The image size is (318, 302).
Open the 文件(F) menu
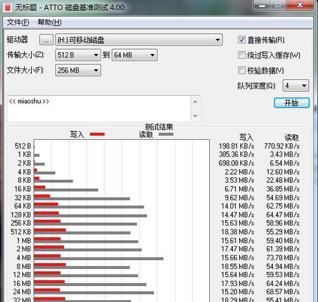pos(18,22)
